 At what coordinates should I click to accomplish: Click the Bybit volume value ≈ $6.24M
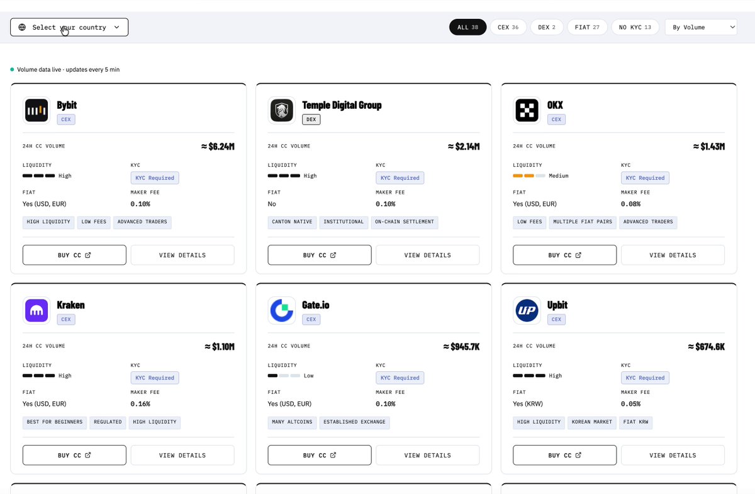218,147
